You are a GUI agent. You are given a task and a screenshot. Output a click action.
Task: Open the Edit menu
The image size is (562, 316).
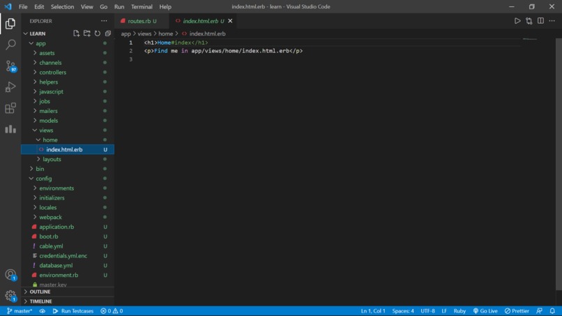[x=39, y=6]
